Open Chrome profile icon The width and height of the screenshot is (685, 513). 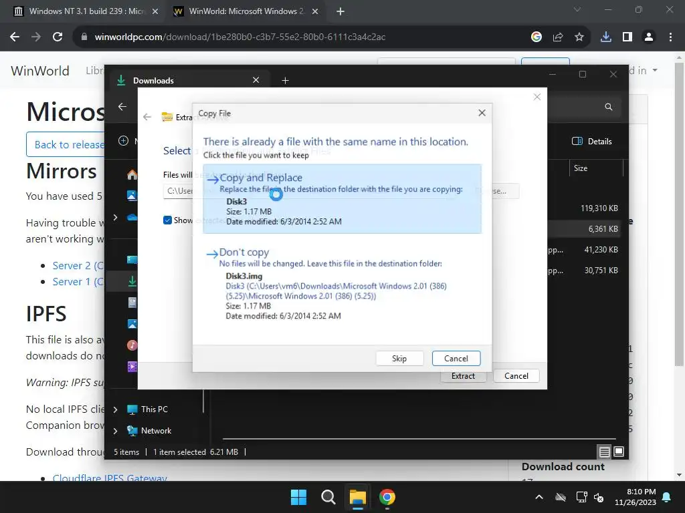click(649, 37)
